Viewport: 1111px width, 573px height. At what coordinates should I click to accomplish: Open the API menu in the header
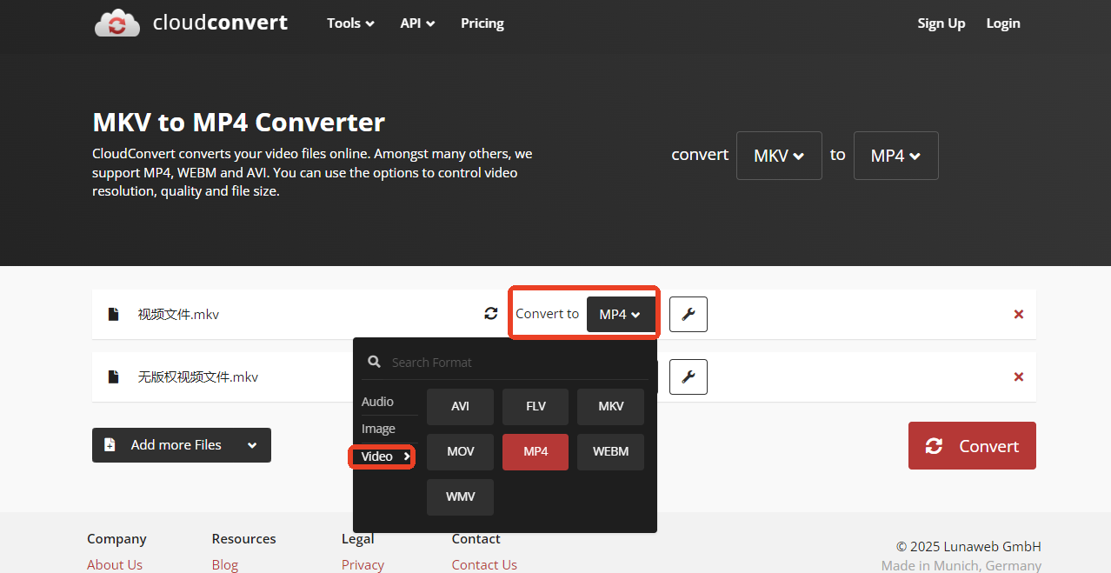417,23
